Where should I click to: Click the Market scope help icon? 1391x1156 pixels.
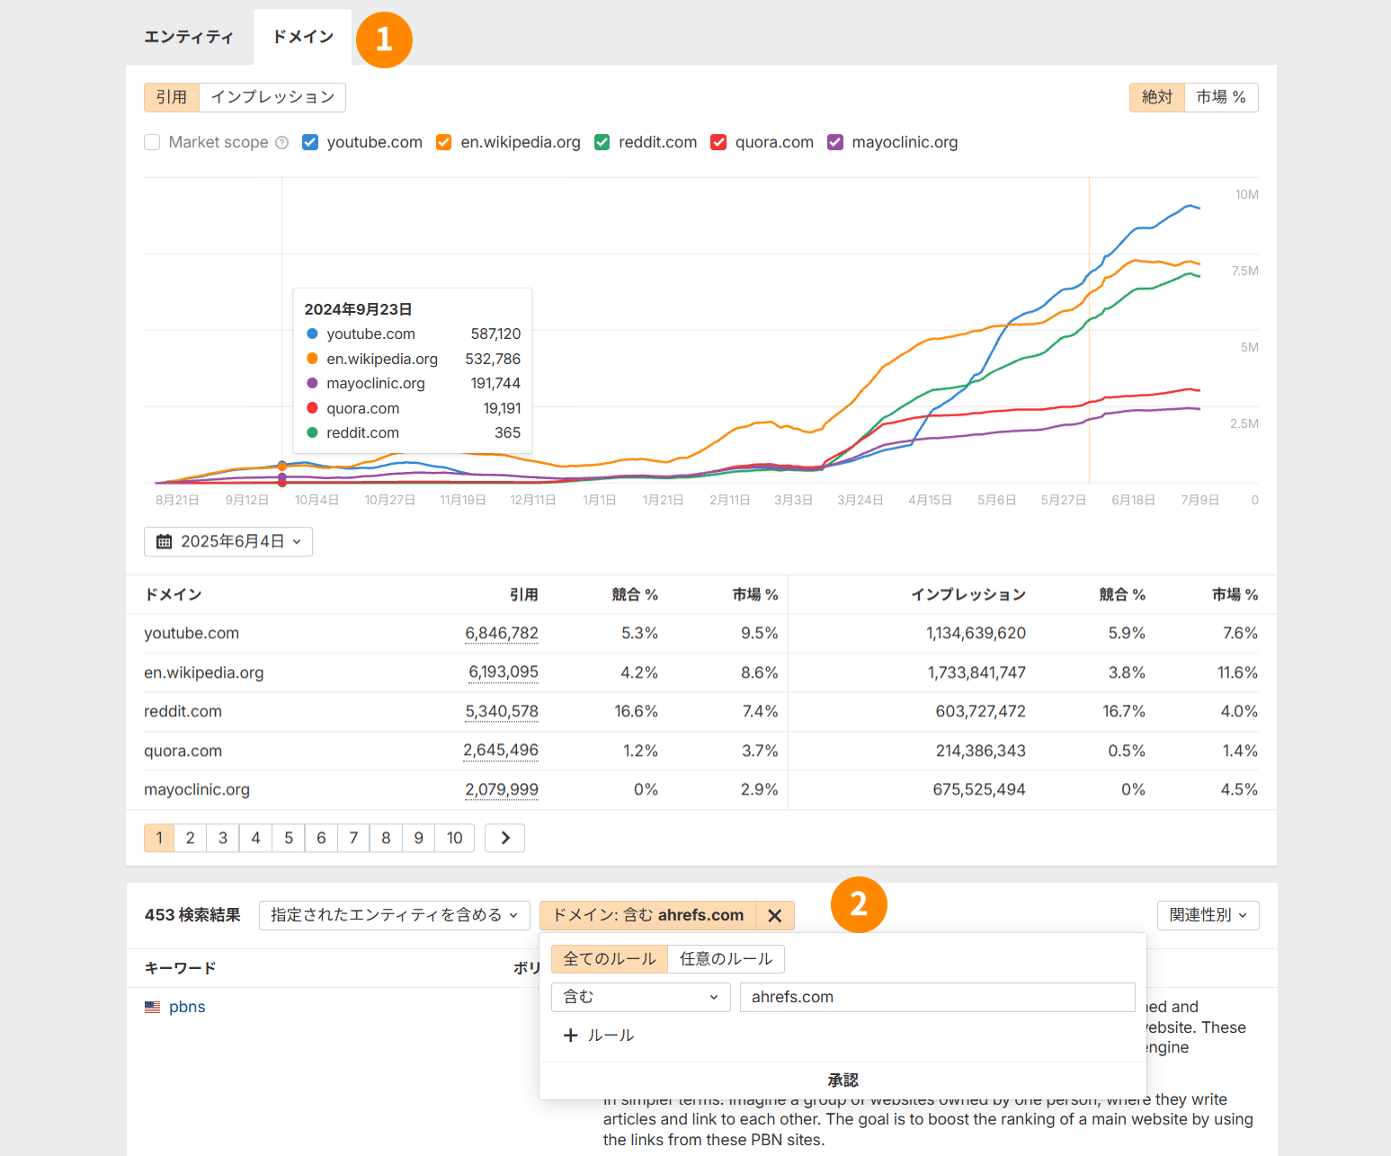click(x=281, y=143)
